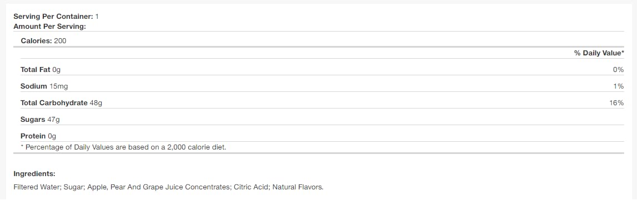This screenshot has width=637, height=206.
Task: Select the Sugars 47g row
Action: tap(319, 120)
